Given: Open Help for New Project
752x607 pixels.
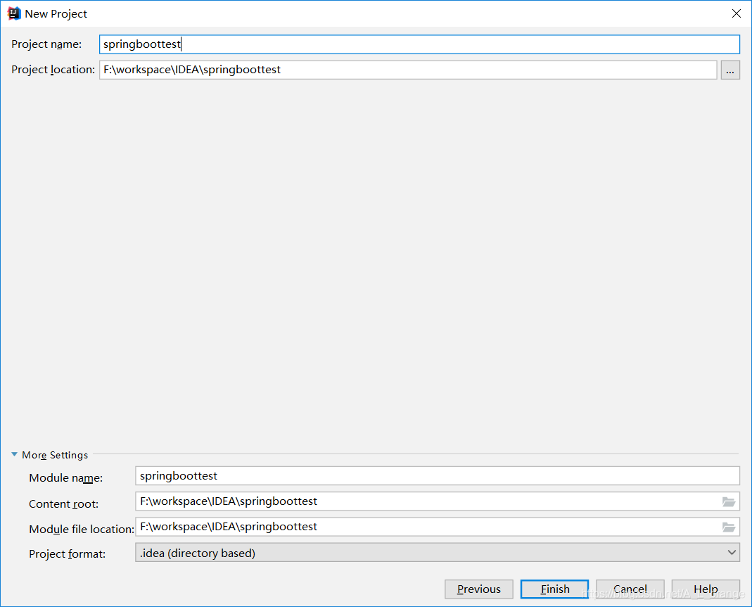Looking at the screenshot, I should pos(706,589).
